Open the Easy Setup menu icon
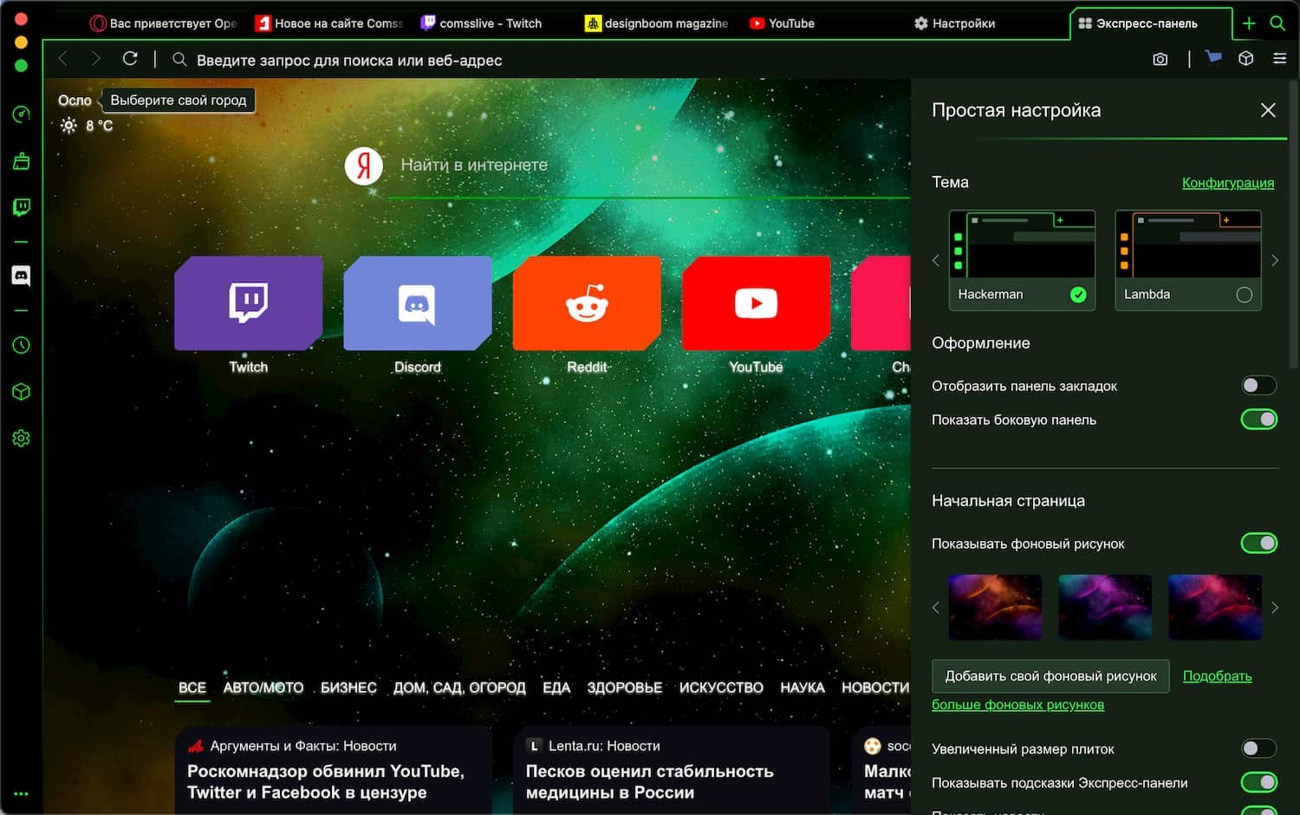The width and height of the screenshot is (1300, 815). tap(1279, 59)
